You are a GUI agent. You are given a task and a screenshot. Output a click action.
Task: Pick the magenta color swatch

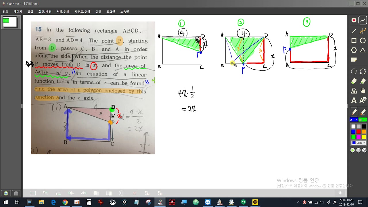pos(359,137)
